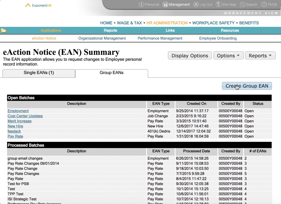Viewport: 281px width, 204px height.
Task: Open the Applications menu
Action: [51, 30]
